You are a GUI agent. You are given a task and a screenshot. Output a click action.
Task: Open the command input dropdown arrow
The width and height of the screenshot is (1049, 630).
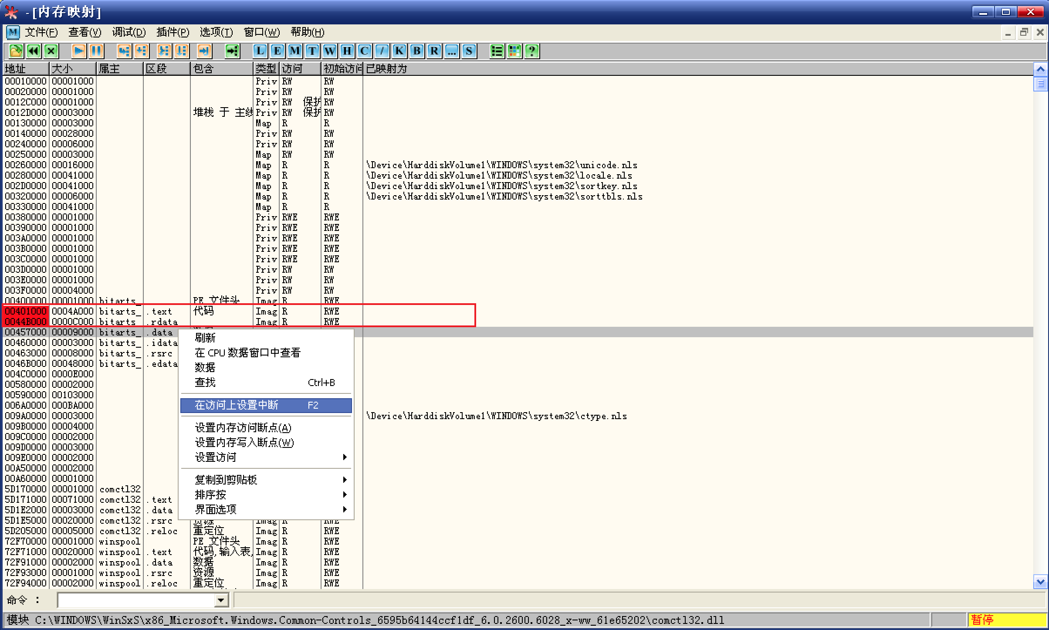coord(221,600)
